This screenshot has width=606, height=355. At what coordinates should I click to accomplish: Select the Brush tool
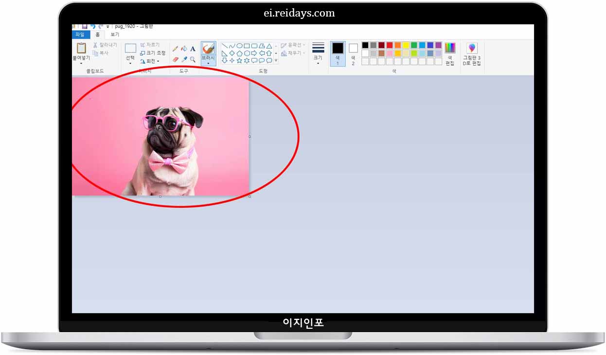(208, 49)
